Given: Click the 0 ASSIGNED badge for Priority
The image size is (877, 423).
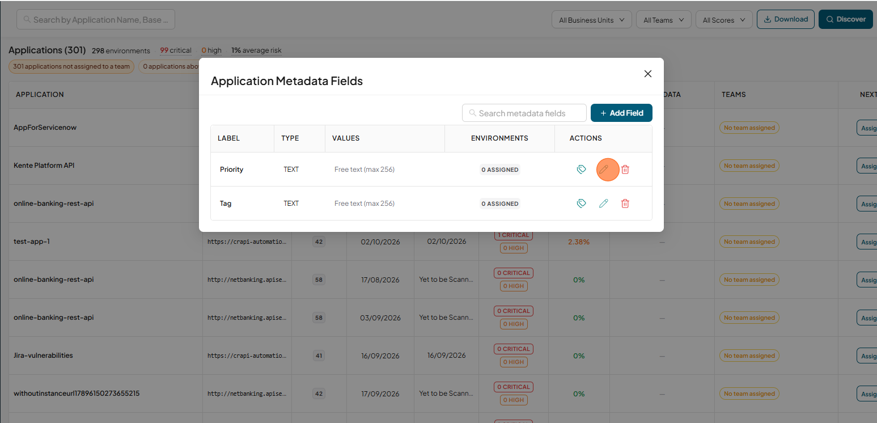Looking at the screenshot, I should click(x=500, y=170).
